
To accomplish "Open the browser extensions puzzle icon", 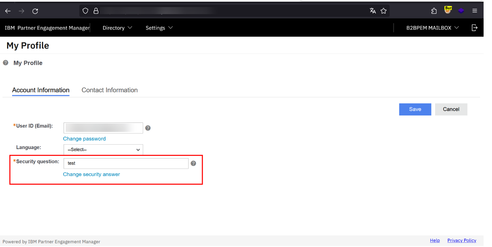I will (434, 11).
